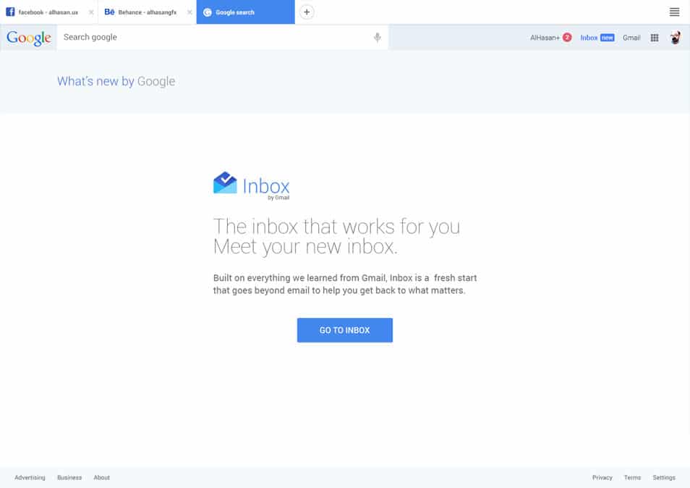690x488 pixels.
Task: Switch to the facebook - alhasan.us tab
Action: tap(47, 12)
